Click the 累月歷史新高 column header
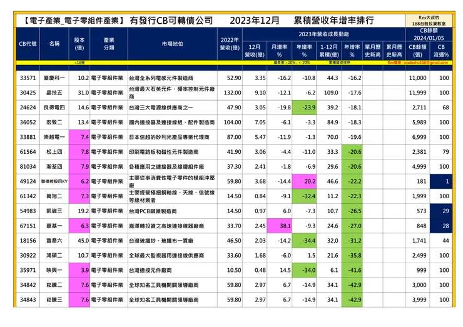The width and height of the screenshot is (463, 327). pos(394,51)
